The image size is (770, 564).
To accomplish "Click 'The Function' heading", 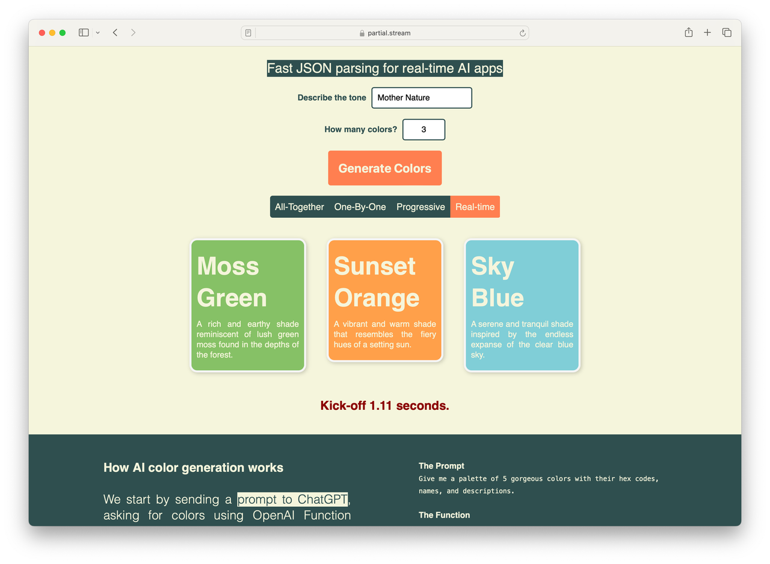I will [444, 515].
